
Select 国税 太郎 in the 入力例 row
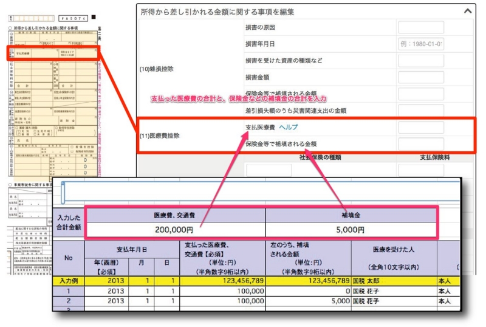(394, 281)
